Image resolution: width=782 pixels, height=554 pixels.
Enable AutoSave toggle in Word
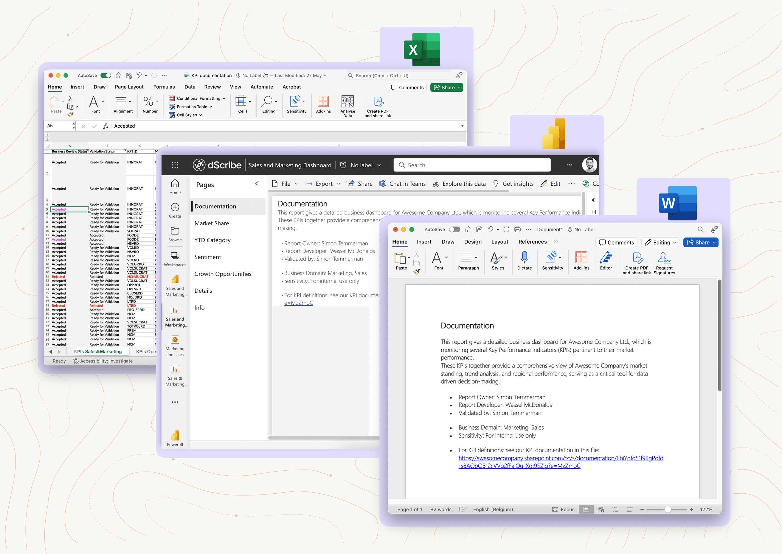point(454,230)
